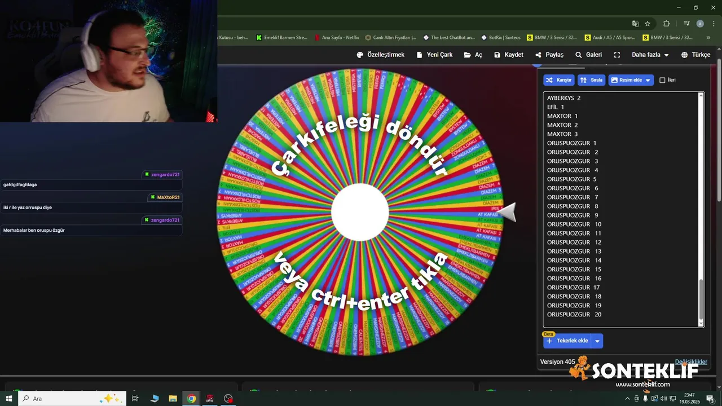Viewport: 722px width, 406px height.
Task: Save the wheel with Kaydet
Action: coord(508,55)
